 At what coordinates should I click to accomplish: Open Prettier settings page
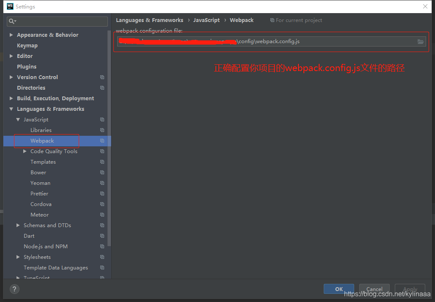click(x=39, y=194)
